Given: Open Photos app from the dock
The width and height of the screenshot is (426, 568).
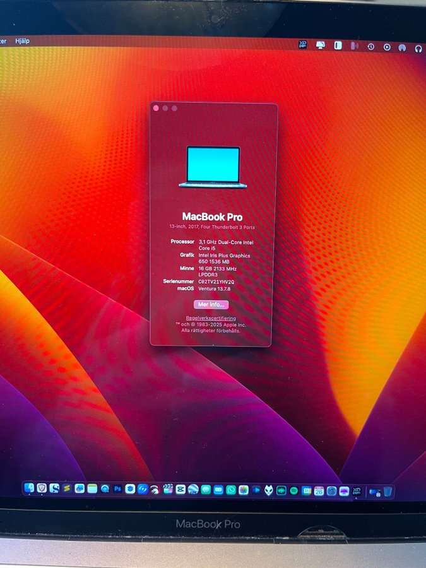Looking at the screenshot, I should pos(244,490).
